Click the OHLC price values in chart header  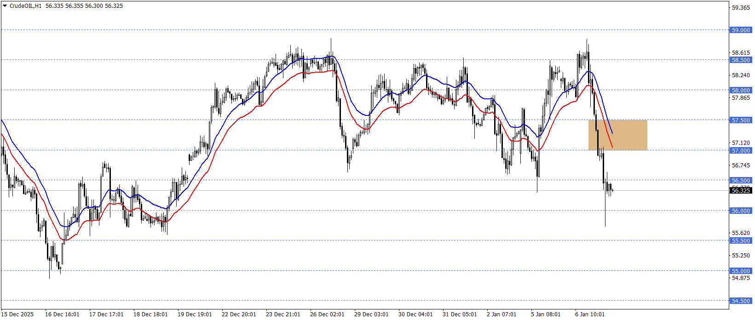pos(84,6)
